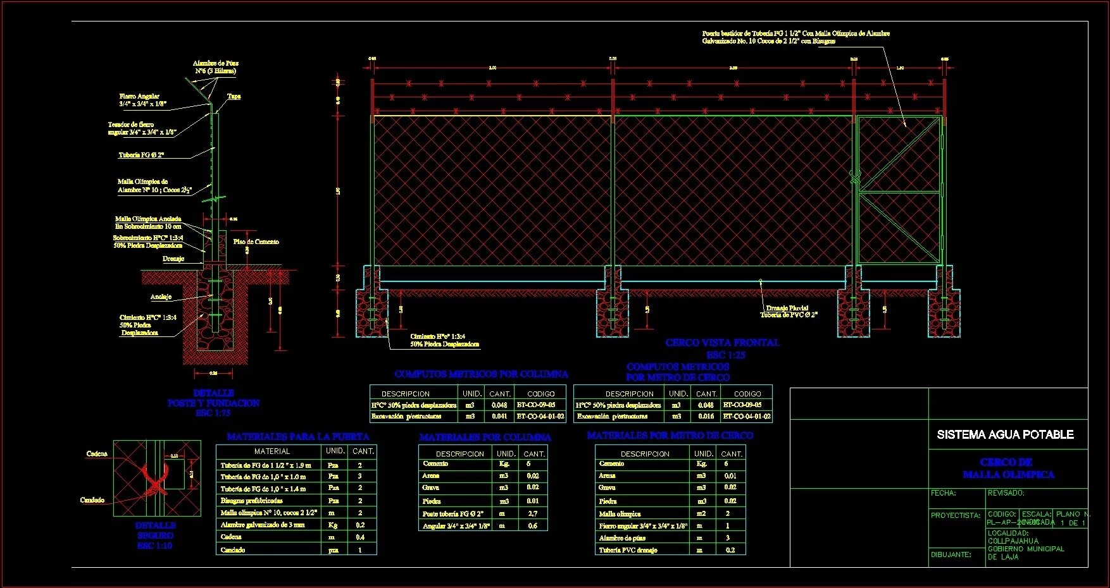Select the 'Alambre de Púas N°6 (3 Hileras)' annotation
The image size is (1110, 588).
(215, 67)
